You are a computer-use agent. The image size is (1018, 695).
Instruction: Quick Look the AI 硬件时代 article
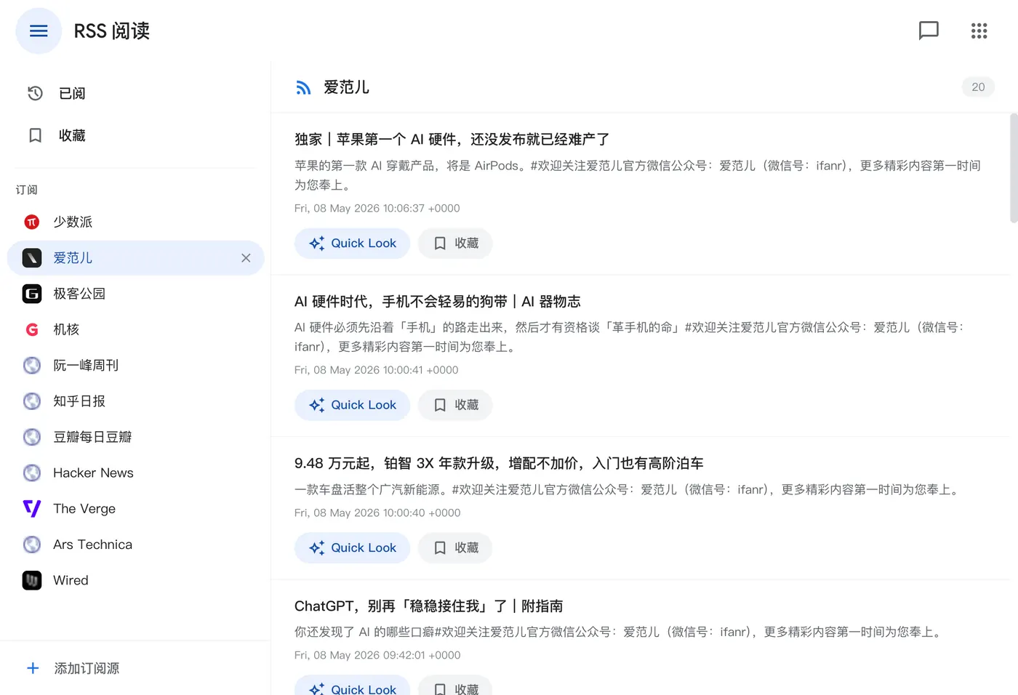click(x=352, y=405)
